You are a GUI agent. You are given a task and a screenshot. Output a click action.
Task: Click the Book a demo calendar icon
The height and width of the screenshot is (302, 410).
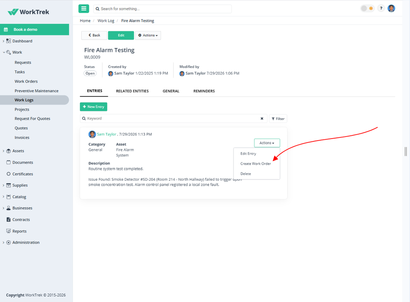coord(6,30)
